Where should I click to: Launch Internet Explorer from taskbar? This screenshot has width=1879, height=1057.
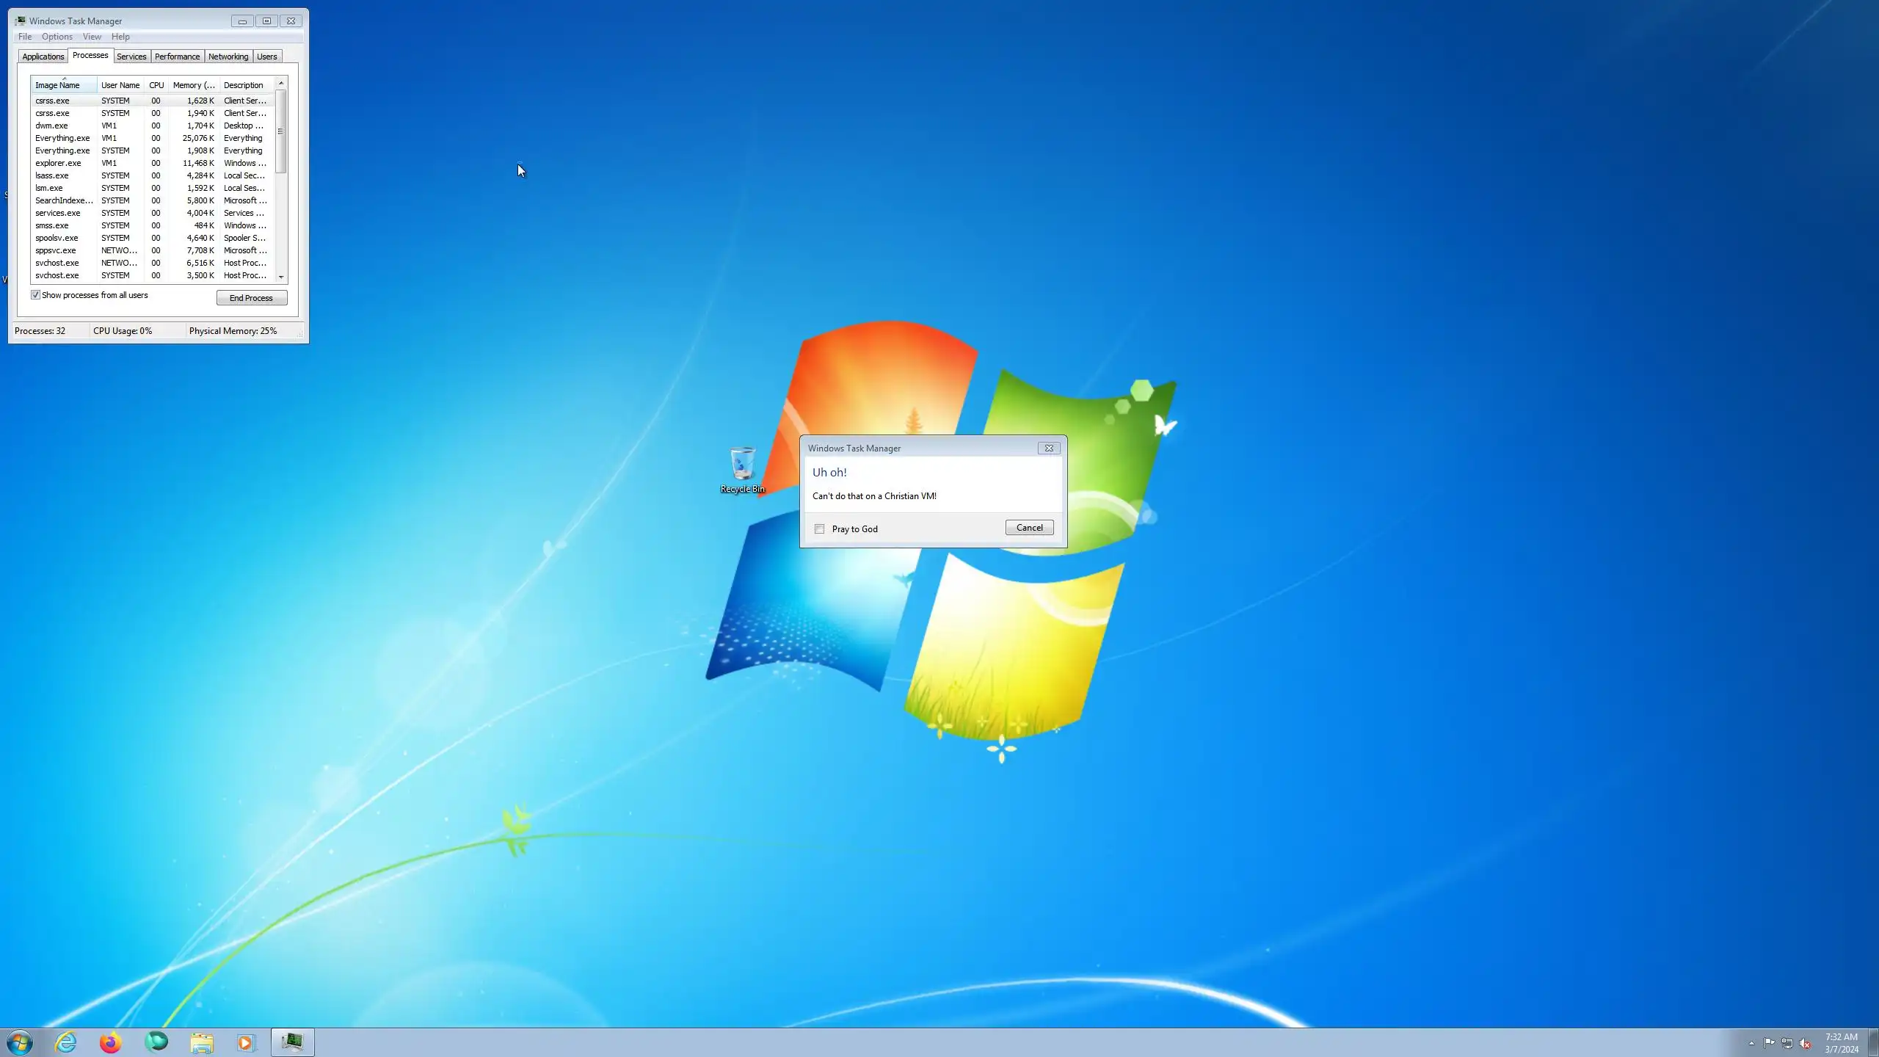66,1042
